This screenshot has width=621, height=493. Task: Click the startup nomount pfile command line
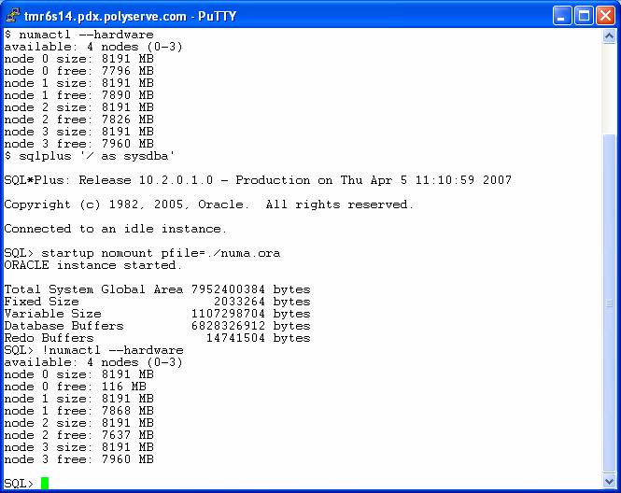142,253
